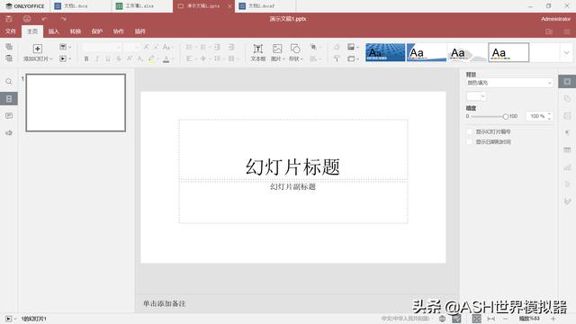Toggle the slide settings panel icon
Image resolution: width=576 pixels, height=324 pixels.
[567, 82]
